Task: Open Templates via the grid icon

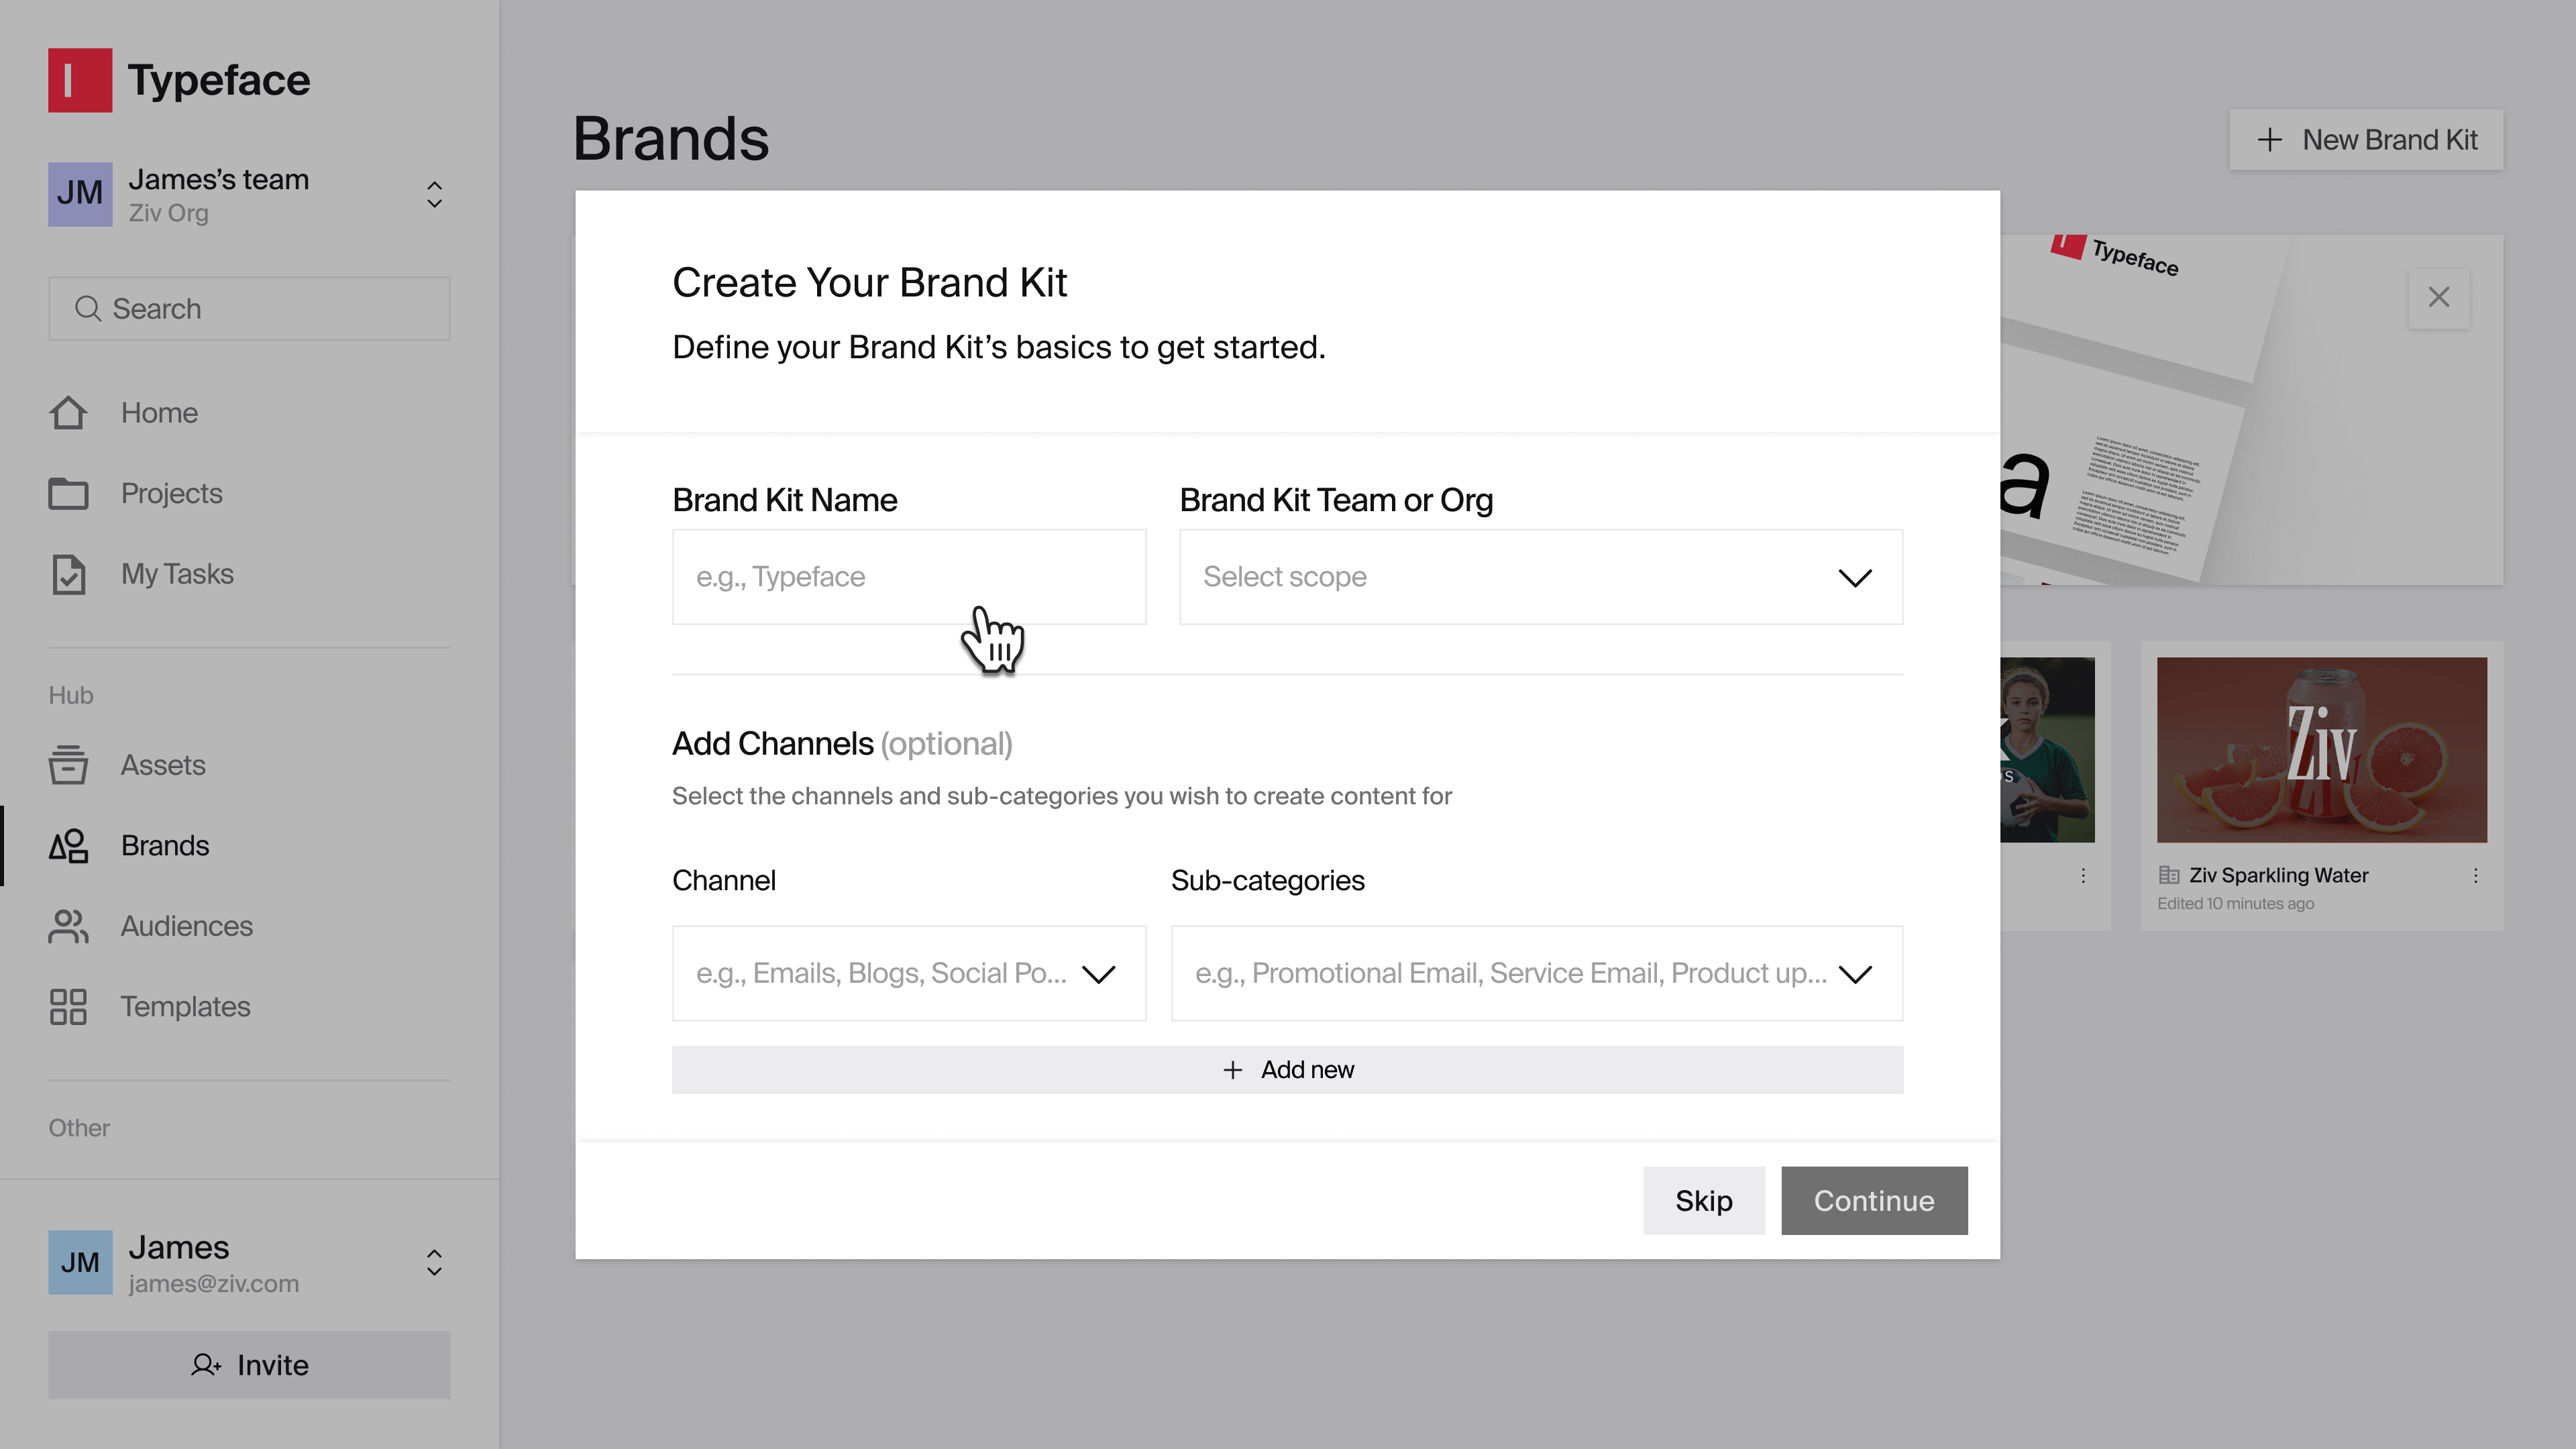Action: [68, 1006]
